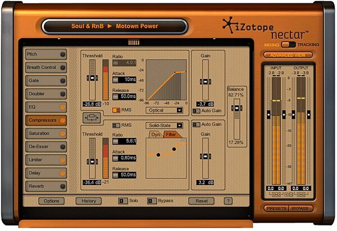Open the Advanced View
Screen dimensions: 337x231
tap(288, 55)
